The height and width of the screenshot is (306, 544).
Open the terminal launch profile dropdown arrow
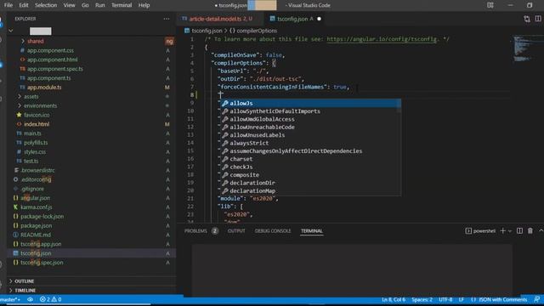pyautogui.click(x=510, y=231)
